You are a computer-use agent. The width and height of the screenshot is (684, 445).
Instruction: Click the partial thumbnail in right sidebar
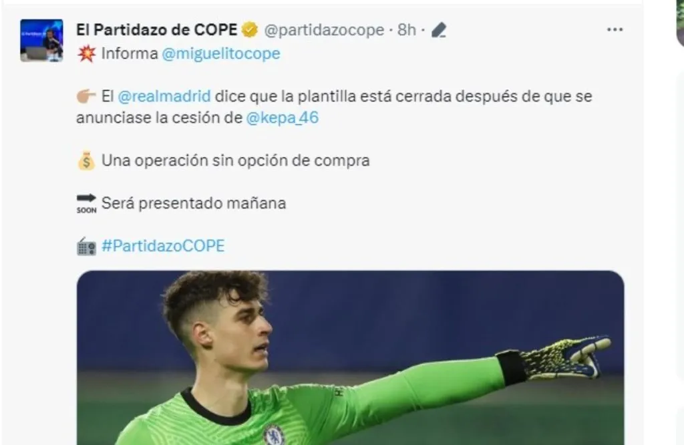(x=680, y=22)
